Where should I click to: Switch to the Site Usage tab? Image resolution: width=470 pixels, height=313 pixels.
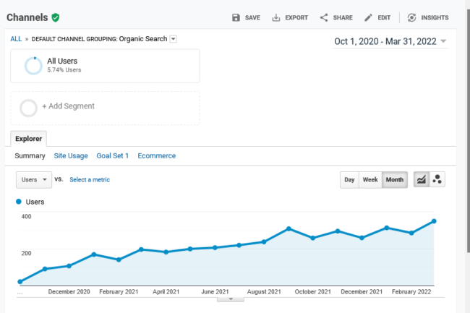pos(71,155)
